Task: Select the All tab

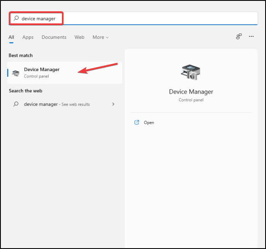Action: [11, 37]
